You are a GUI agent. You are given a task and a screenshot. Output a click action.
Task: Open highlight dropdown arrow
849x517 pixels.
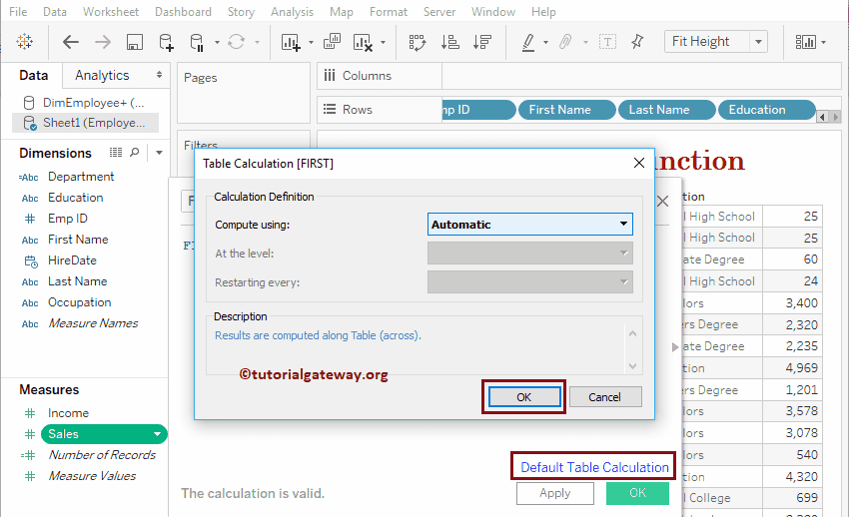[545, 42]
